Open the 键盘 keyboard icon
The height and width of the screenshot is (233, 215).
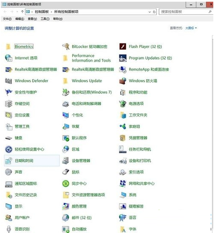click(x=8, y=138)
